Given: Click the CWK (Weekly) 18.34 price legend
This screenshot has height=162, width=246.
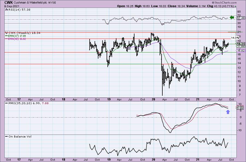Looking at the screenshot, I should coord(24,33).
